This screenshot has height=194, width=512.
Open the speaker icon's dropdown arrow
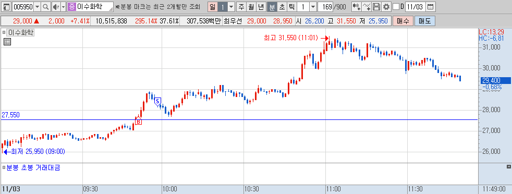click(63, 7)
